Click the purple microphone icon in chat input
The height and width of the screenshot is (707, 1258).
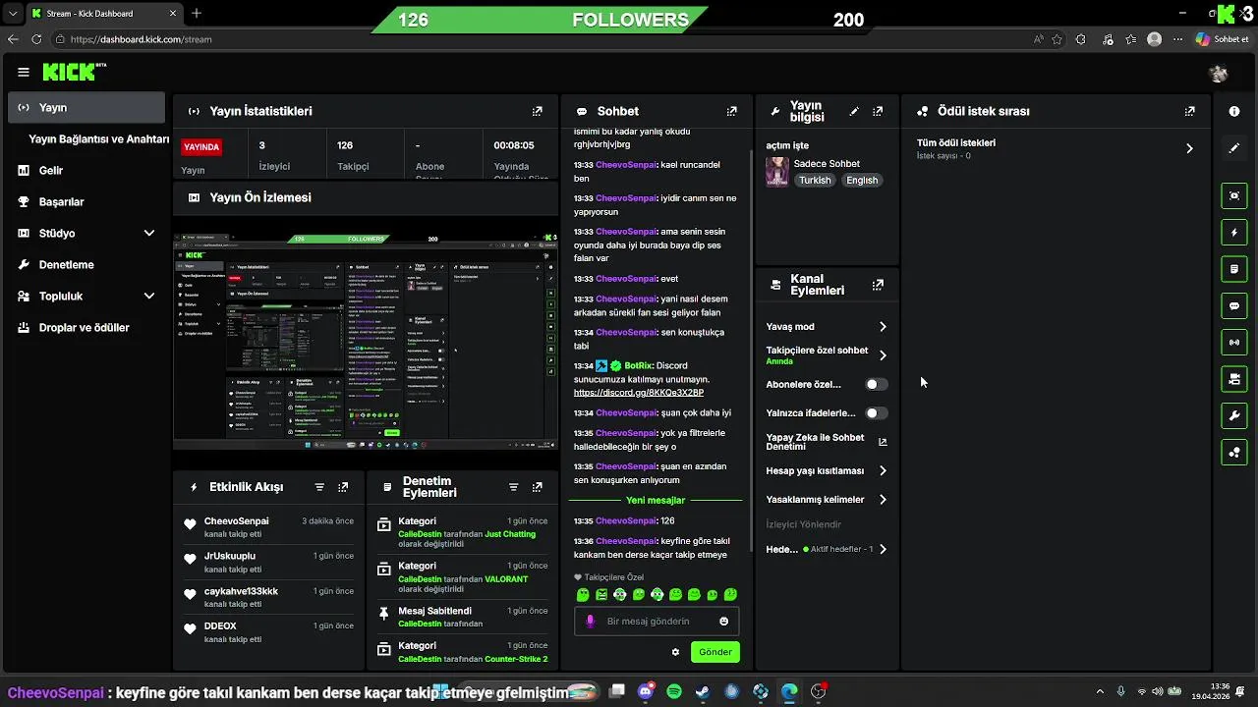click(591, 621)
